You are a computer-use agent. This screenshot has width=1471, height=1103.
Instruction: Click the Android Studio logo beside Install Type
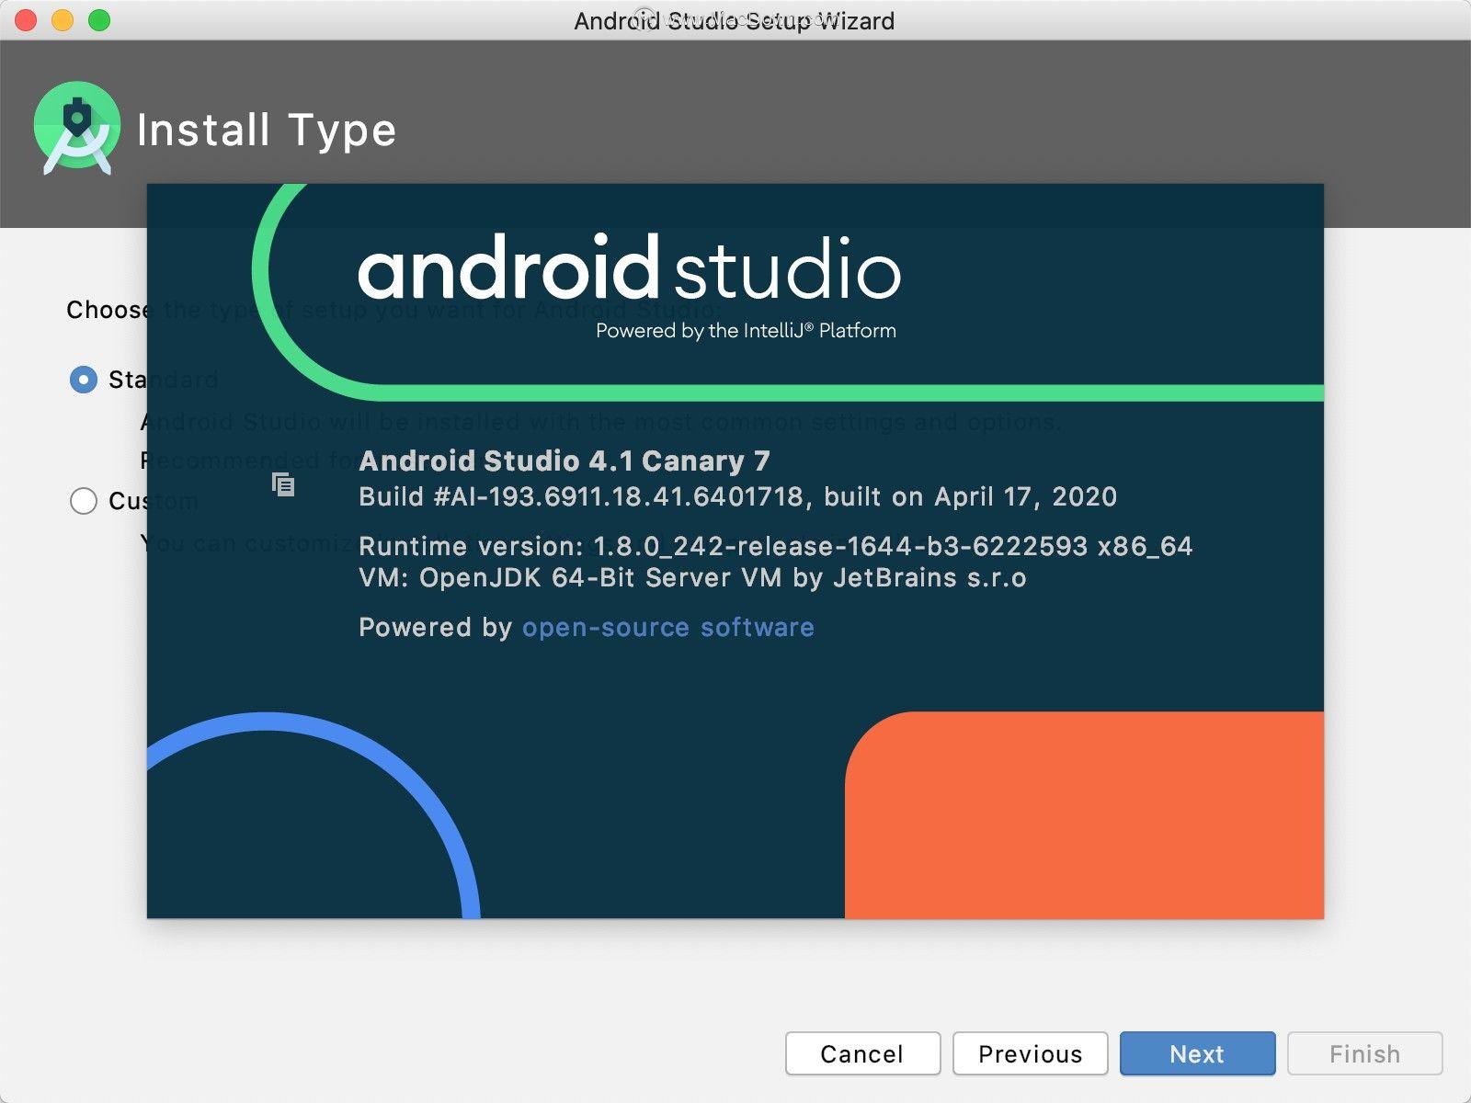[77, 129]
